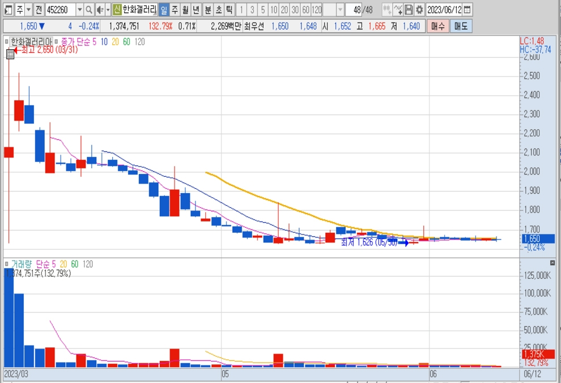Viewport: 561px width, 383px height.
Task: Open the sound options dropdown arrow
Action: pos(108,10)
